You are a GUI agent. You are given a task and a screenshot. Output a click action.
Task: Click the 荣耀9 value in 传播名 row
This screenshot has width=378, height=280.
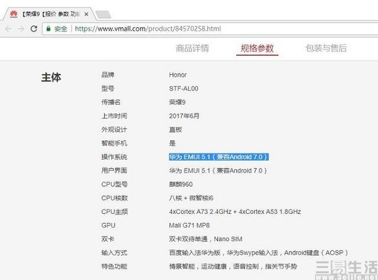[x=177, y=102]
